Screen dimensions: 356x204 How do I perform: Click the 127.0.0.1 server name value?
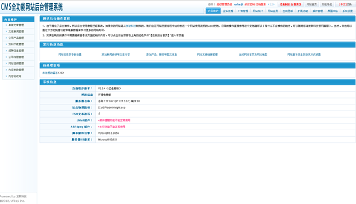119,101
